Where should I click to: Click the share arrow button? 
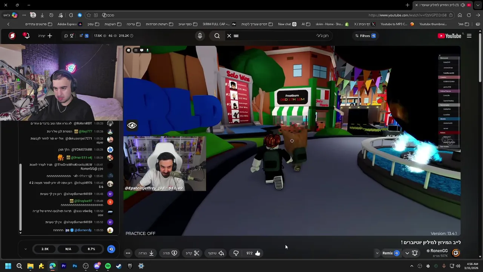pos(217,253)
